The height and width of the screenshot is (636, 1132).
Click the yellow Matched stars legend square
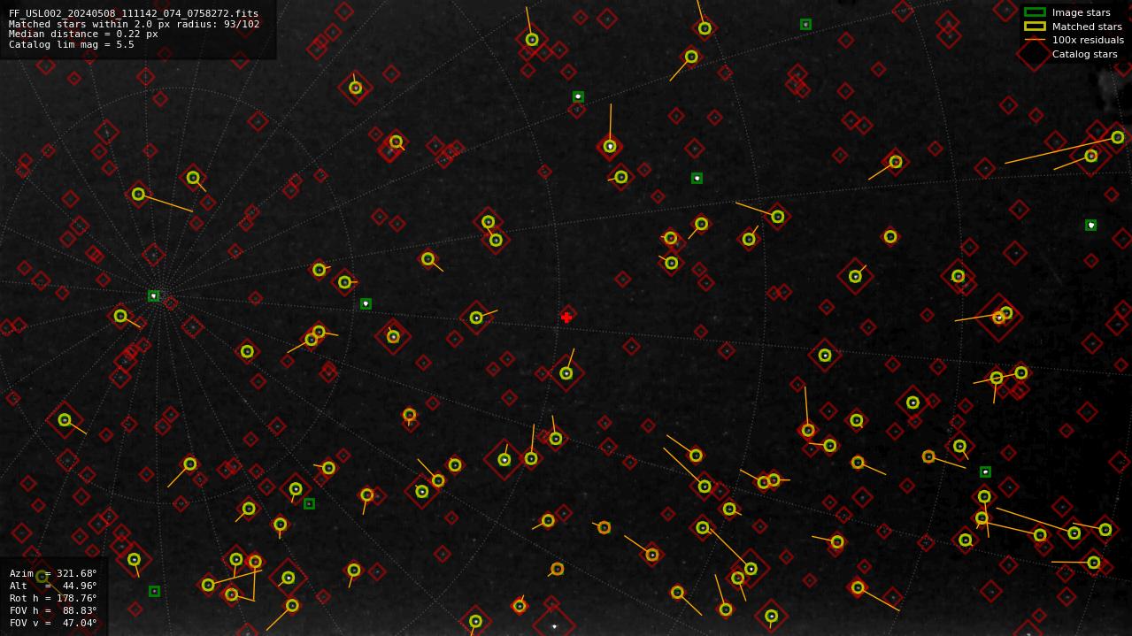(1035, 27)
